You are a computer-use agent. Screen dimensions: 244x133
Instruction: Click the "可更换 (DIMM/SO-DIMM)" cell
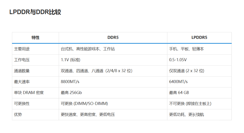tap(84, 103)
